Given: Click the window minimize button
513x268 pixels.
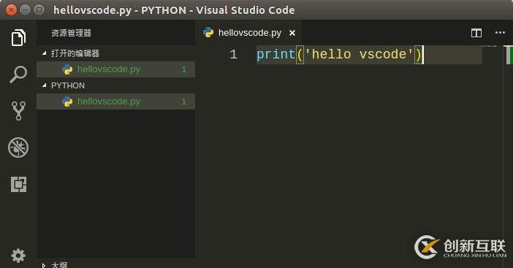Looking at the screenshot, I should tap(25, 9).
